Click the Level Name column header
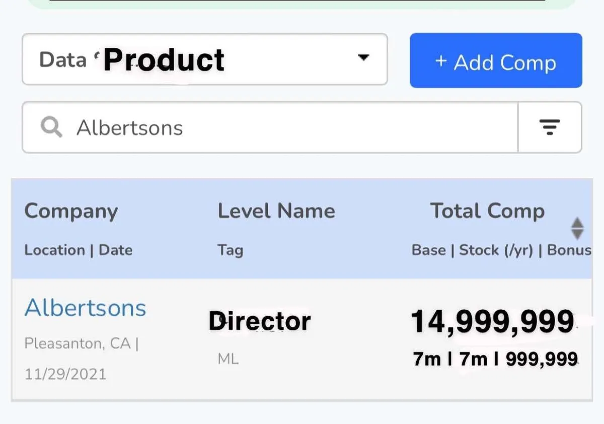604x424 pixels. 276,211
